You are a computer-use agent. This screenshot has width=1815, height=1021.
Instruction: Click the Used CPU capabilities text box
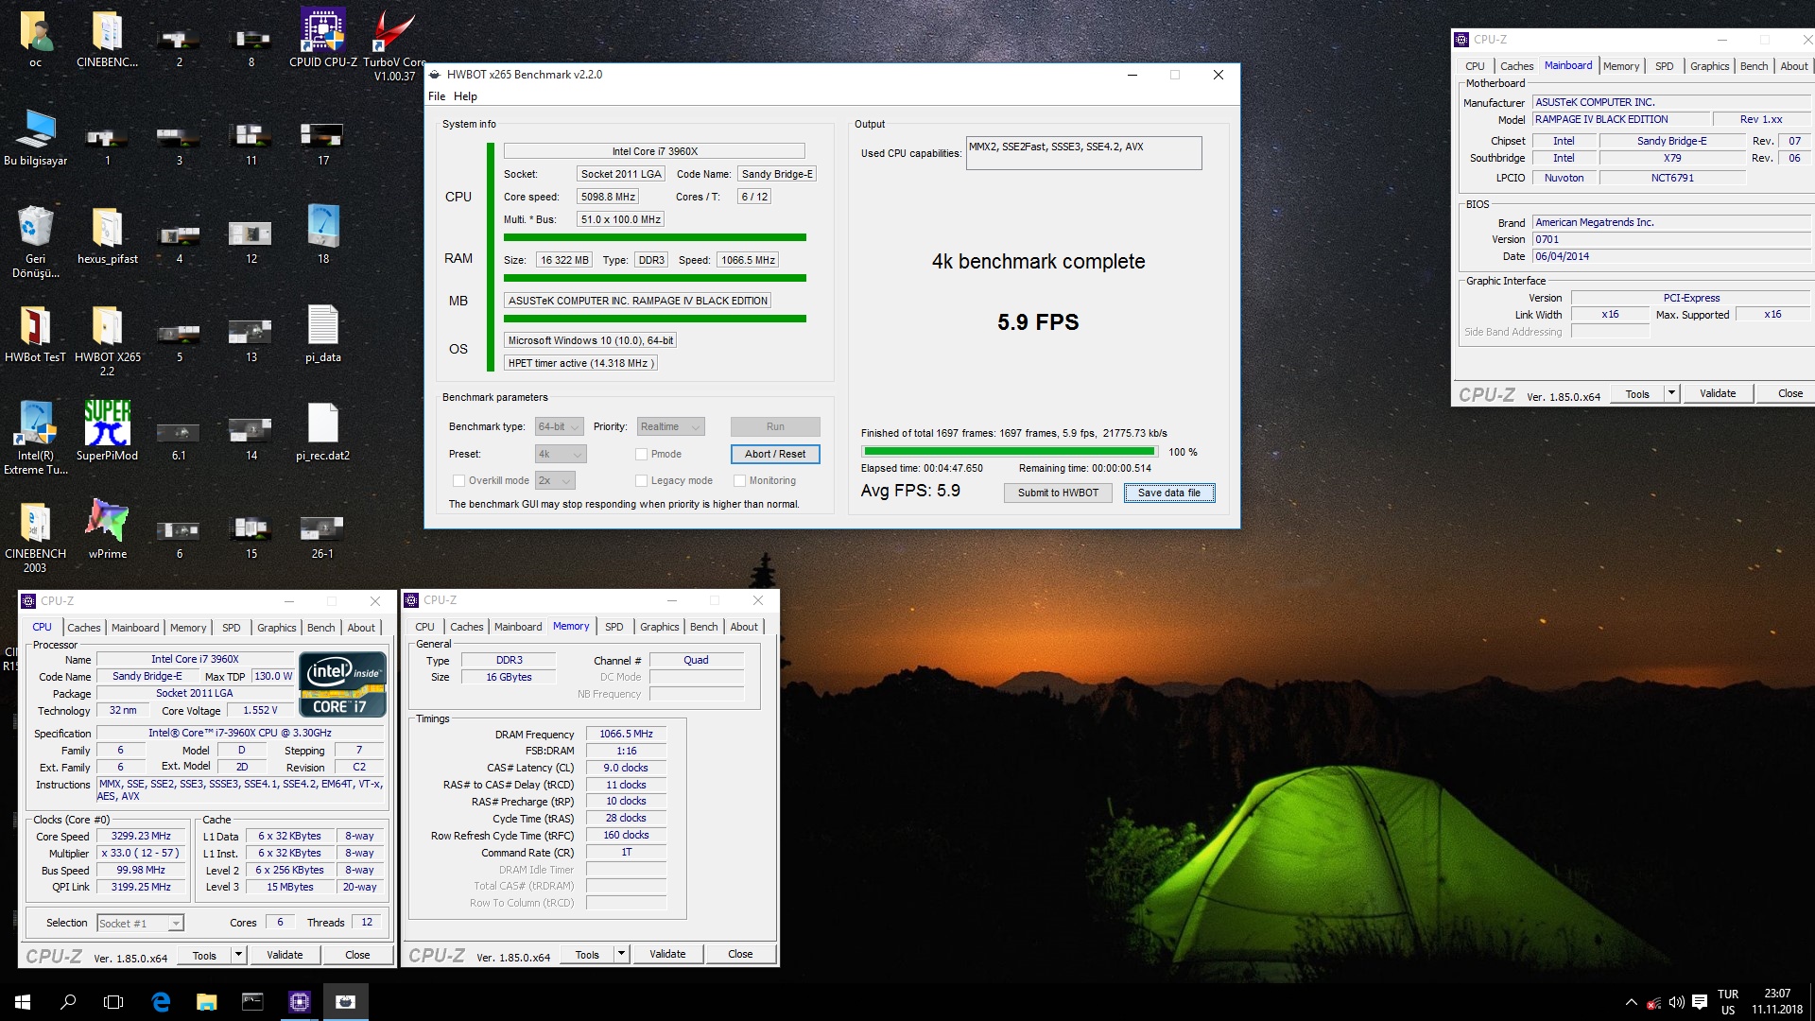(1083, 153)
